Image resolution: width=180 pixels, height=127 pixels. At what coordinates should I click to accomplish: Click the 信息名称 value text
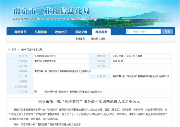63,71
